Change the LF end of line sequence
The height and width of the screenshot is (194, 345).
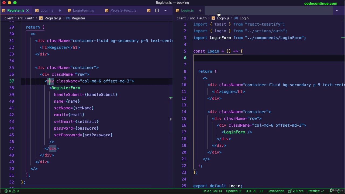tap(261, 191)
